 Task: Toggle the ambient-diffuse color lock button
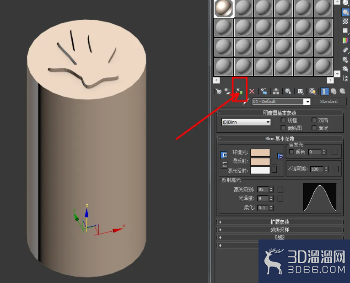coord(224,155)
